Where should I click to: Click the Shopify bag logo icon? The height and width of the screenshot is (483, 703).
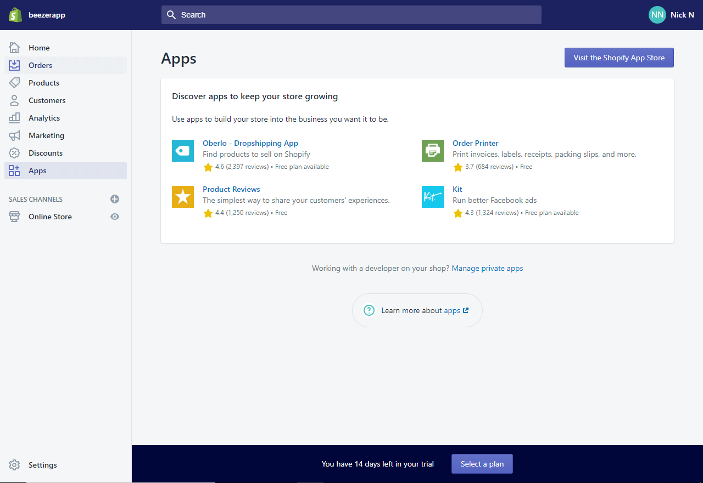click(15, 15)
